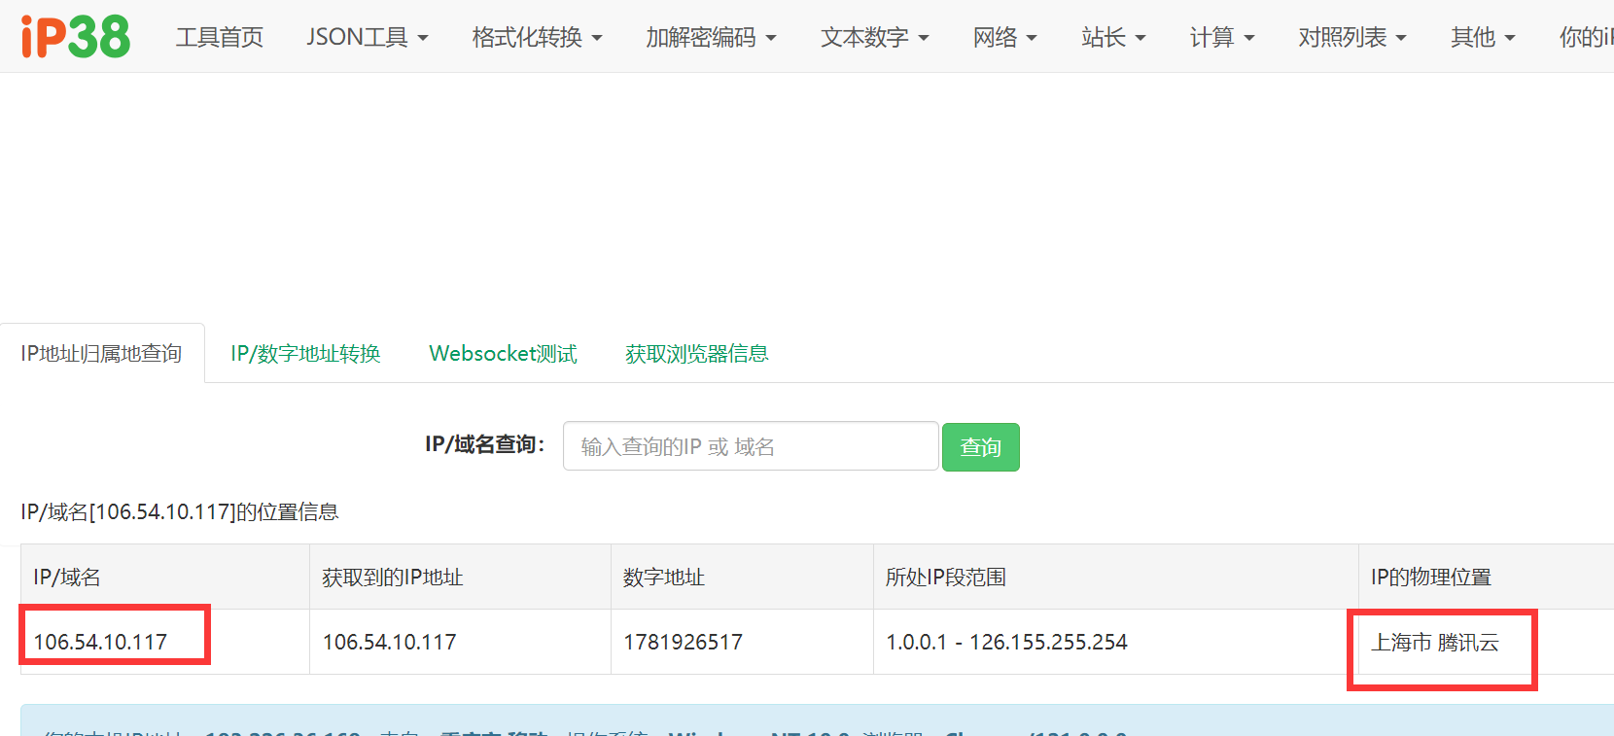
Task: Click the IP/域名查询 label
Action: click(485, 444)
